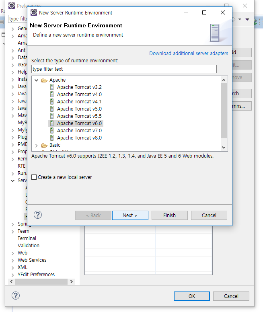The image size is (263, 312).
Task: Expand XML preferences node
Action: (x=13, y=268)
